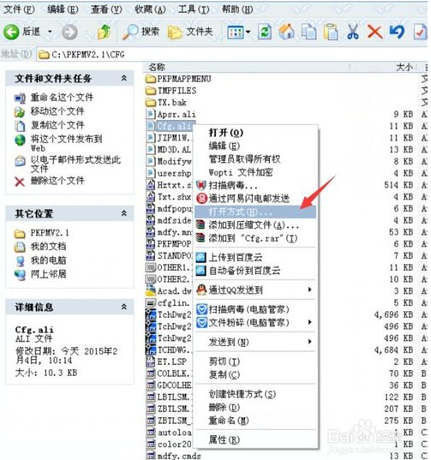Image resolution: width=431 pixels, height=460 pixels.
Task: Collapse the 其它位置 panel
Action: click(x=124, y=213)
